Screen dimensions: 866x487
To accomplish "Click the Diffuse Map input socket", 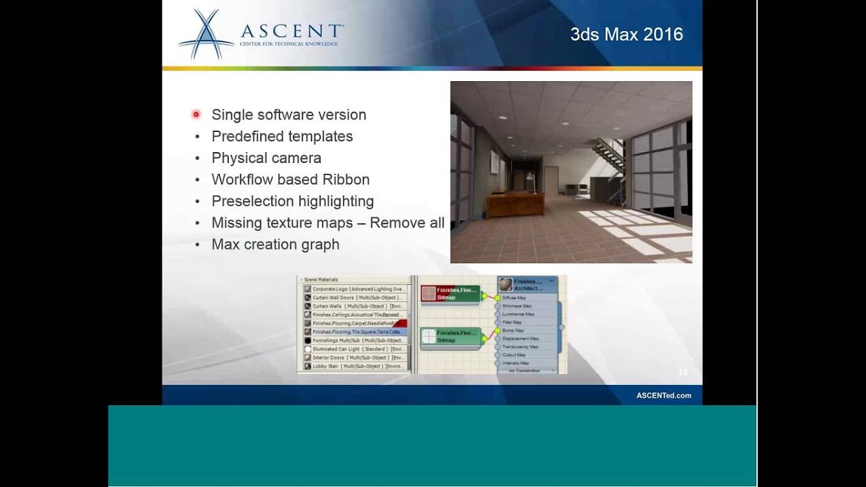I will pyautogui.click(x=497, y=298).
